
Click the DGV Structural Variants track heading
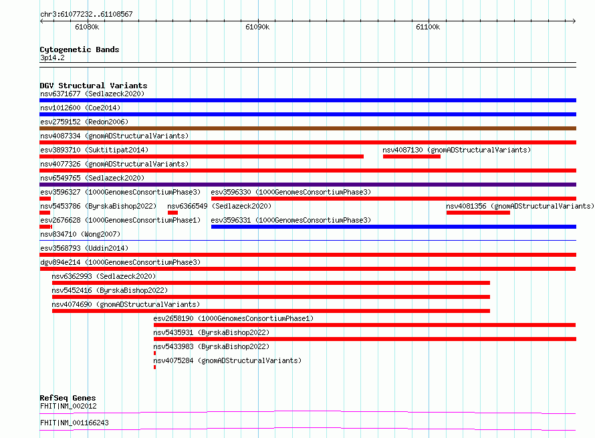click(x=94, y=86)
